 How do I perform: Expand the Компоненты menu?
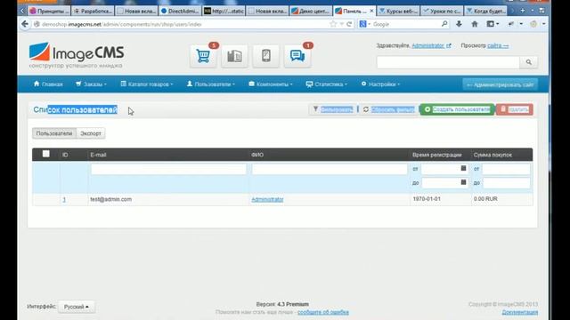[271, 84]
